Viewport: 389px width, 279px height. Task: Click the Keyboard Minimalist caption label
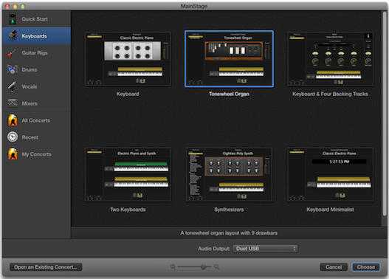[x=330, y=210]
